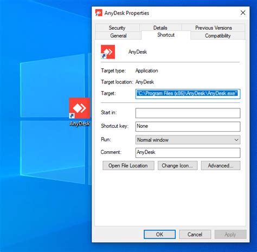Click the Target location label

click(117, 82)
